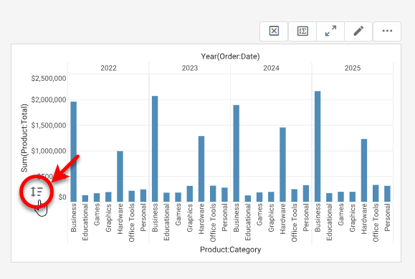The height and width of the screenshot is (279, 415).
Task: Select the Hardware bar for 2024
Action: [282, 165]
